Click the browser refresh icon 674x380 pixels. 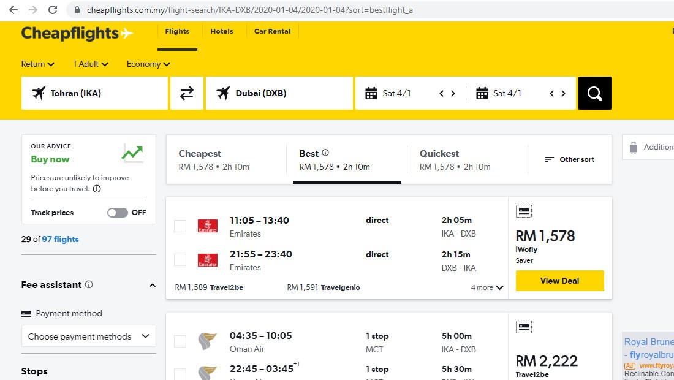(x=51, y=10)
